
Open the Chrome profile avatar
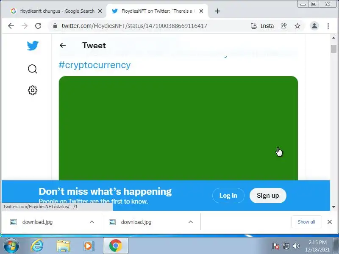314,26
